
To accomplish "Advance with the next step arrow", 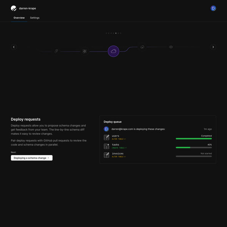I will click(213, 47).
